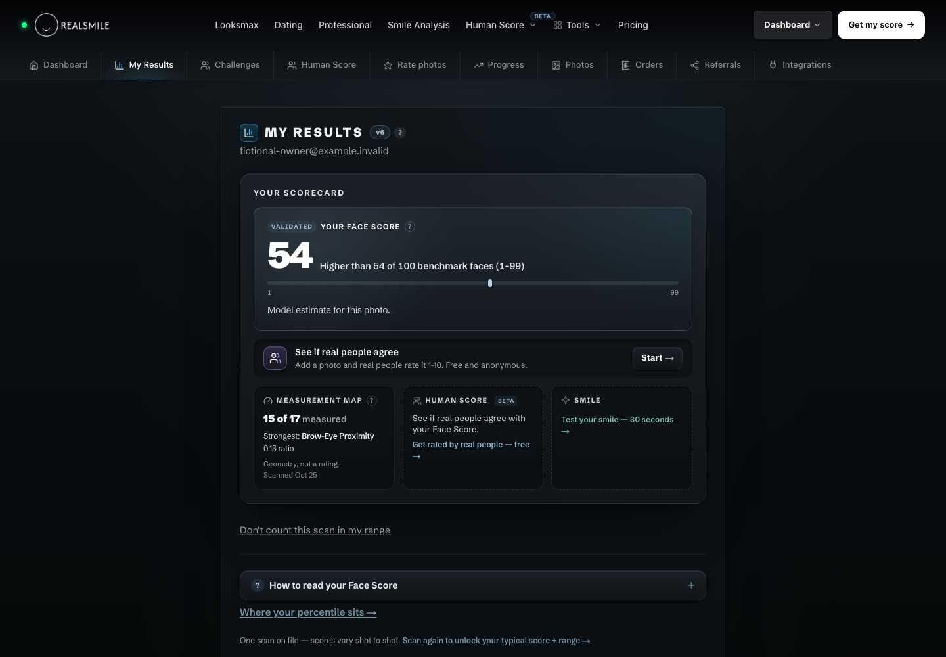Click Get rated by real people — free
The image size is (946, 657).
click(x=470, y=450)
